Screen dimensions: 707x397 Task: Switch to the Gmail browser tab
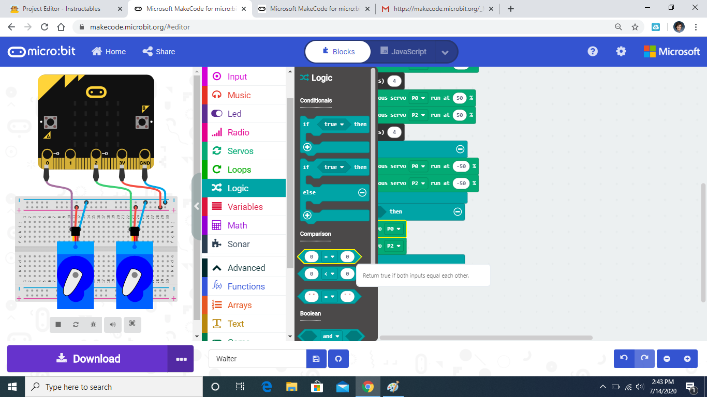tap(437, 9)
